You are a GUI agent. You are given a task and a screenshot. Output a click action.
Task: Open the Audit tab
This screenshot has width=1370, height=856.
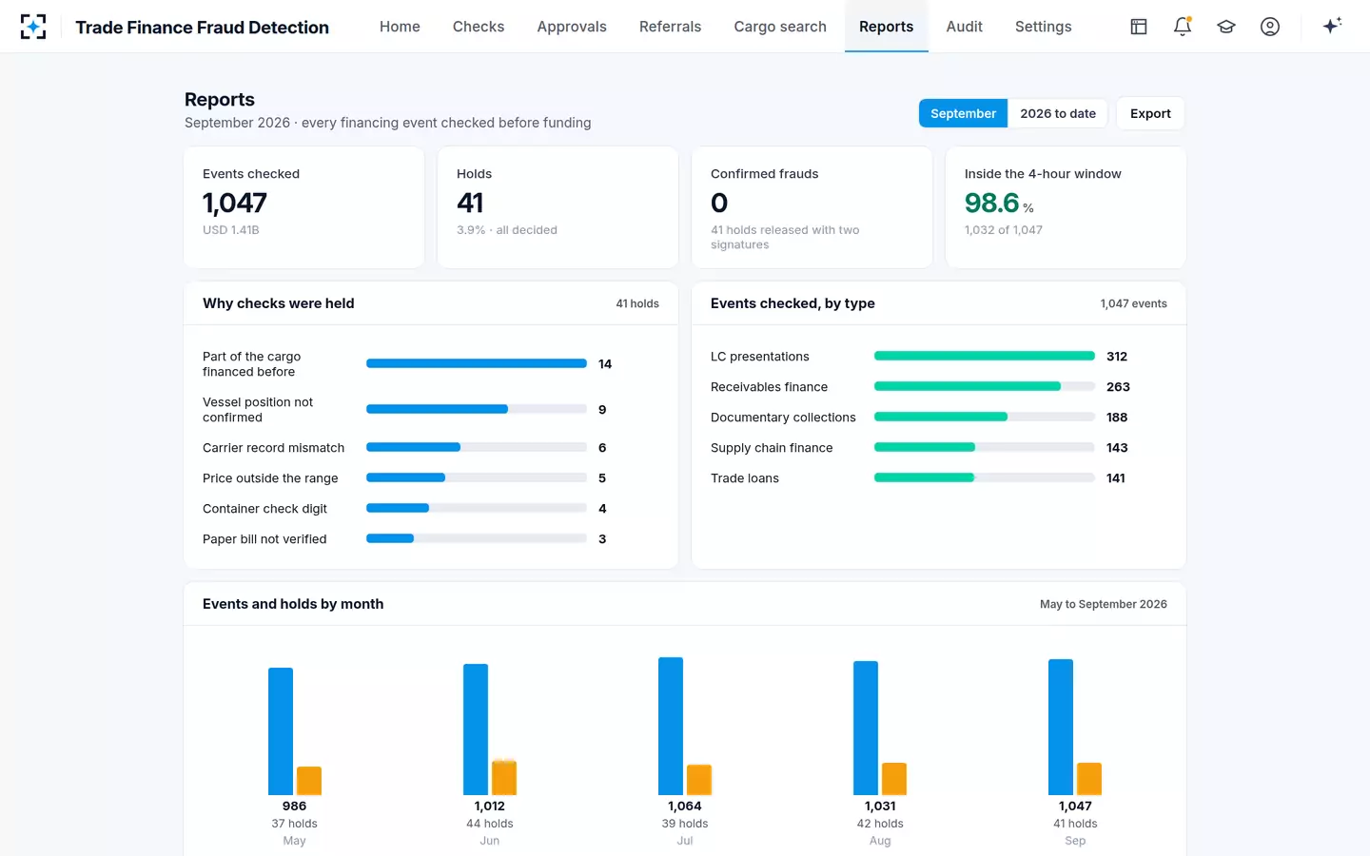tap(964, 27)
